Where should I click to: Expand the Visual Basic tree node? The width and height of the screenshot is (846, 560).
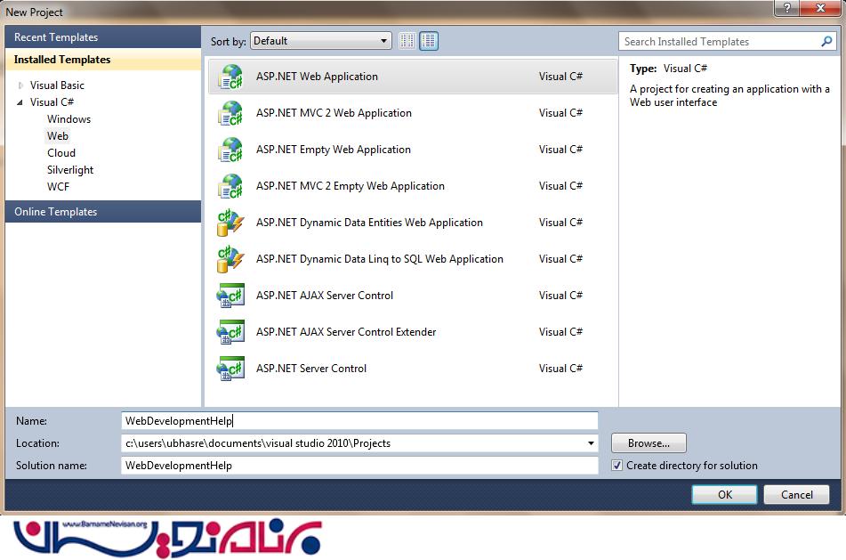coord(21,85)
